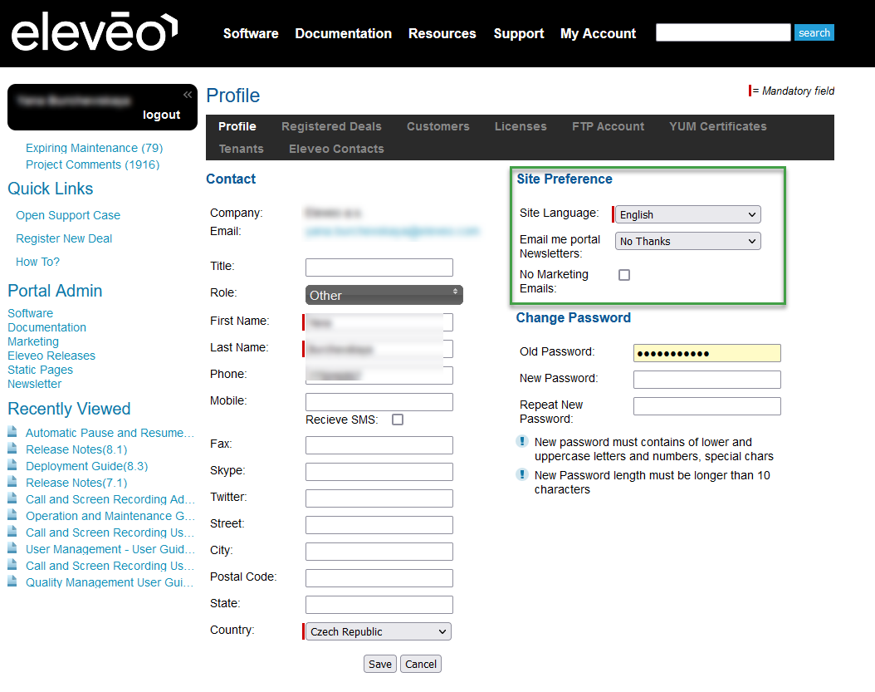The height and width of the screenshot is (692, 875).
Task: Click the document icon beside Deployment Guide(8.3)
Action: coord(12,465)
